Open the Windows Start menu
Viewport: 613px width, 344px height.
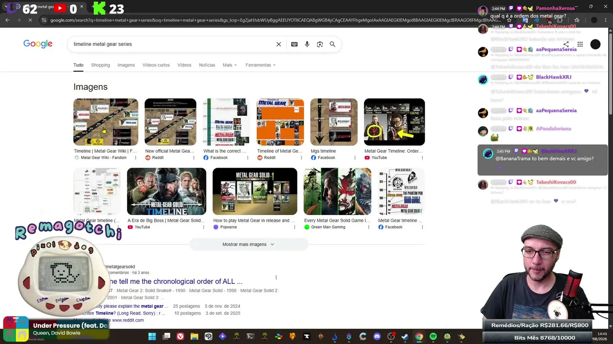pyautogui.click(x=152, y=336)
